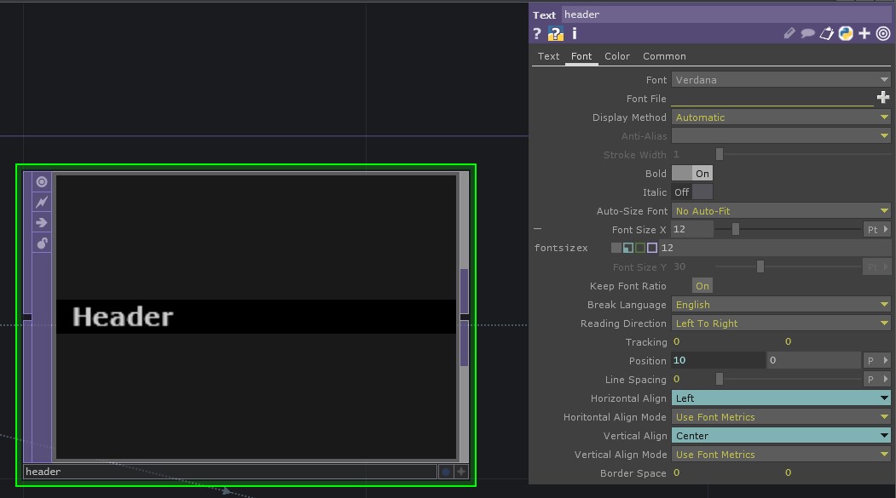This screenshot has width=896, height=498.
Task: Collapse Font Size X parameter with minus
Action: coord(537,229)
